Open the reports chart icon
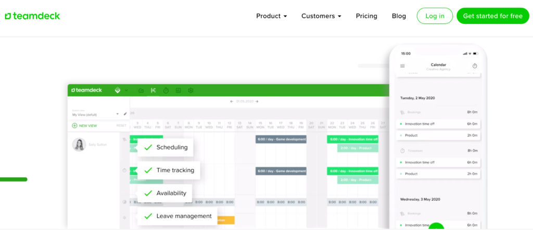 point(178,91)
